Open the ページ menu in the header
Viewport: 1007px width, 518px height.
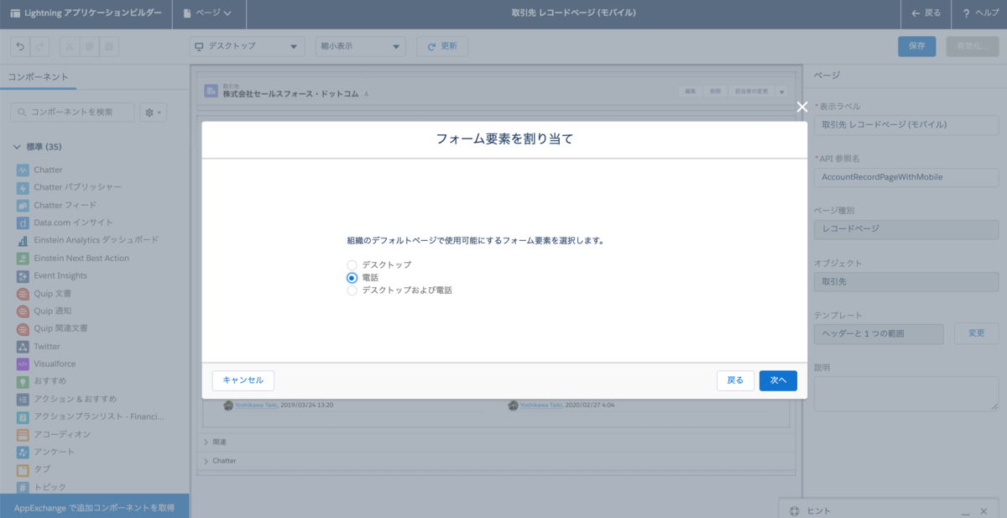click(207, 13)
